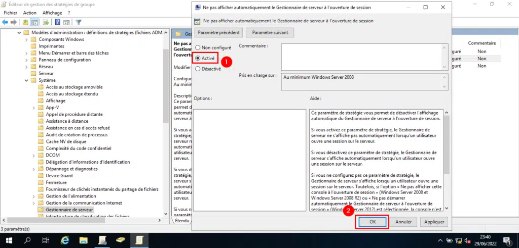
Task: Click the 'Paramètre suivant' button
Action: pyautogui.click(x=270, y=33)
